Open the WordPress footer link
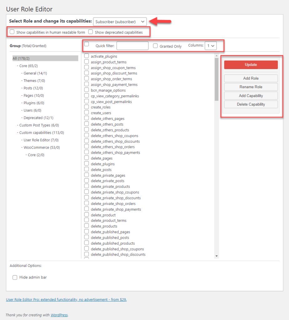This screenshot has width=289, height=320. 59,315
